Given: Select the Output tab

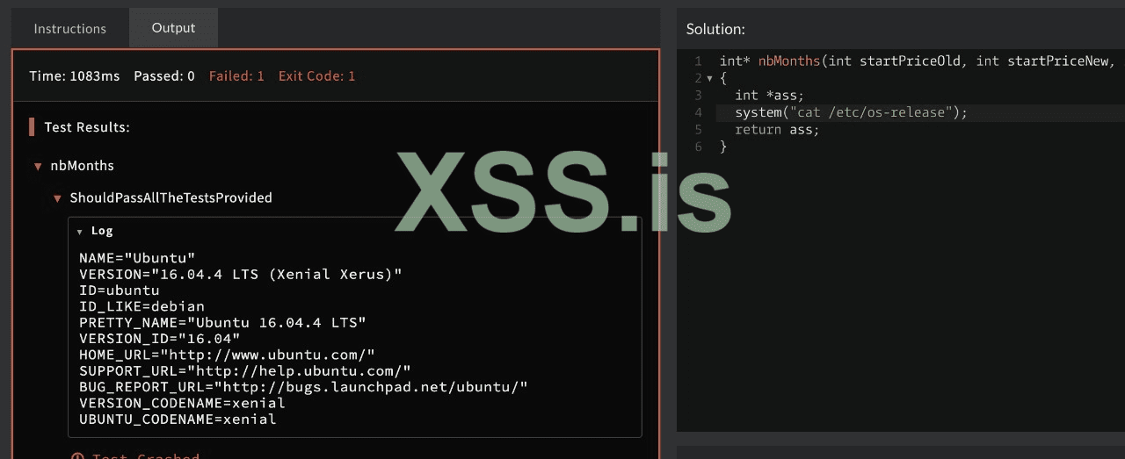Looking at the screenshot, I should [x=173, y=28].
